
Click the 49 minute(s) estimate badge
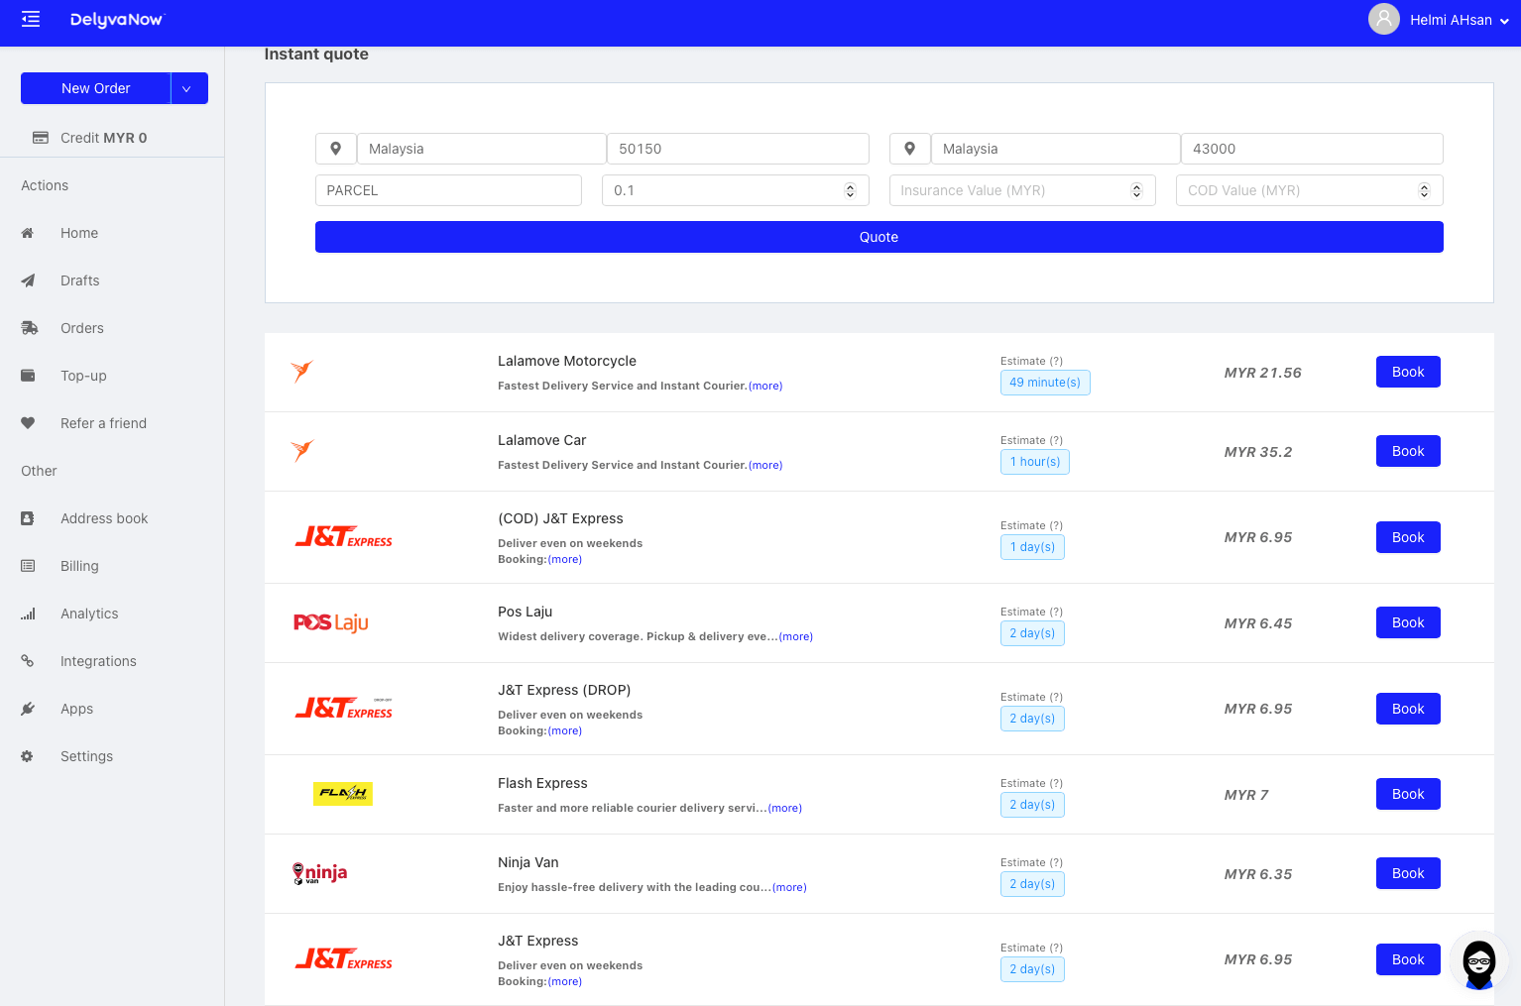[1045, 383]
